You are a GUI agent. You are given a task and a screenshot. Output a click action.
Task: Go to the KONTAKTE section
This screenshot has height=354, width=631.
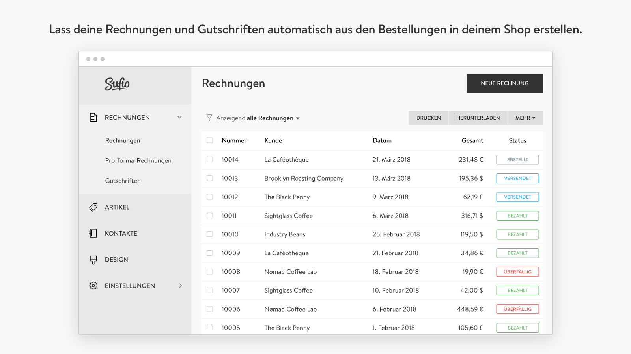click(x=121, y=233)
